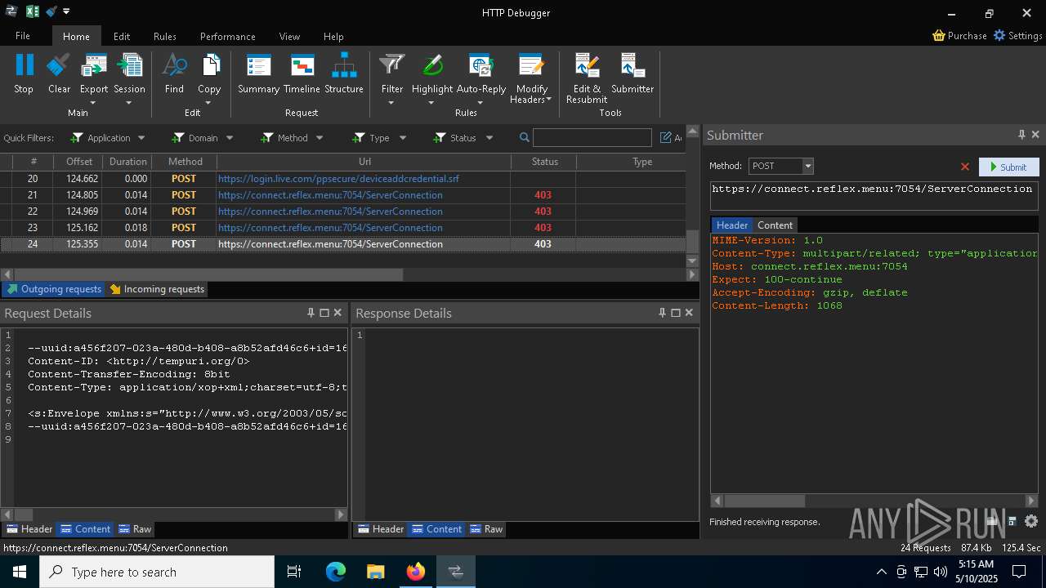This screenshot has height=588, width=1046.
Task: Open Settings in title bar
Action: tap(1017, 36)
